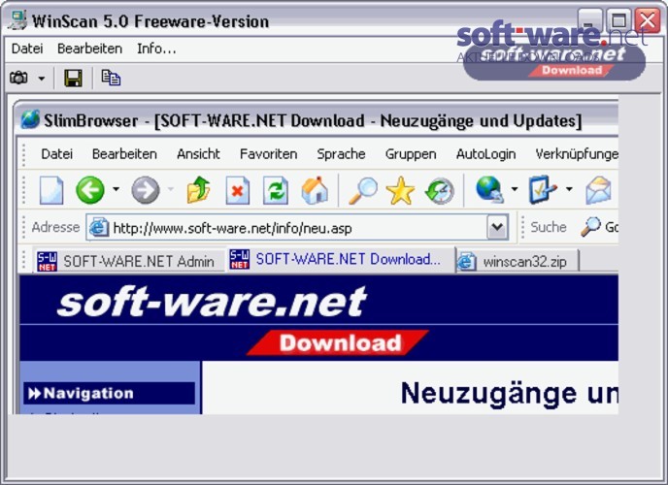This screenshot has height=485, width=668.
Task: Open the WinScan Bearbeiten menu
Action: pos(89,48)
